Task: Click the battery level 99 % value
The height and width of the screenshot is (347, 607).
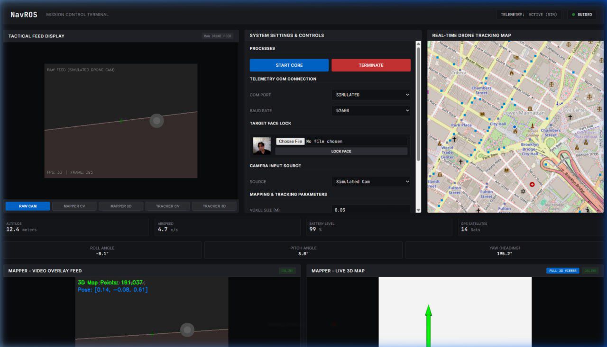Action: coord(315,230)
